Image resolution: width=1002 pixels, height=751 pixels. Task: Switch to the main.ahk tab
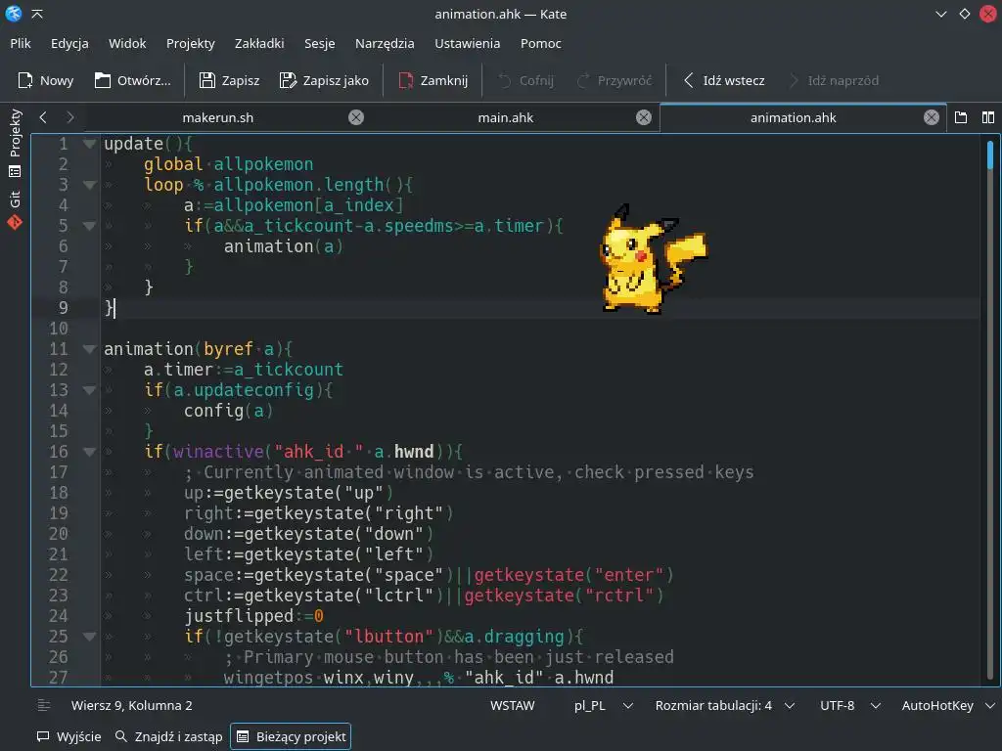click(x=506, y=117)
